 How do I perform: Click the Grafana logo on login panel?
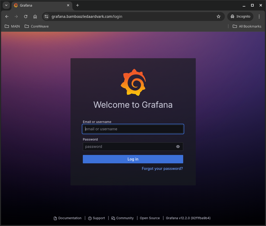pos(133,82)
